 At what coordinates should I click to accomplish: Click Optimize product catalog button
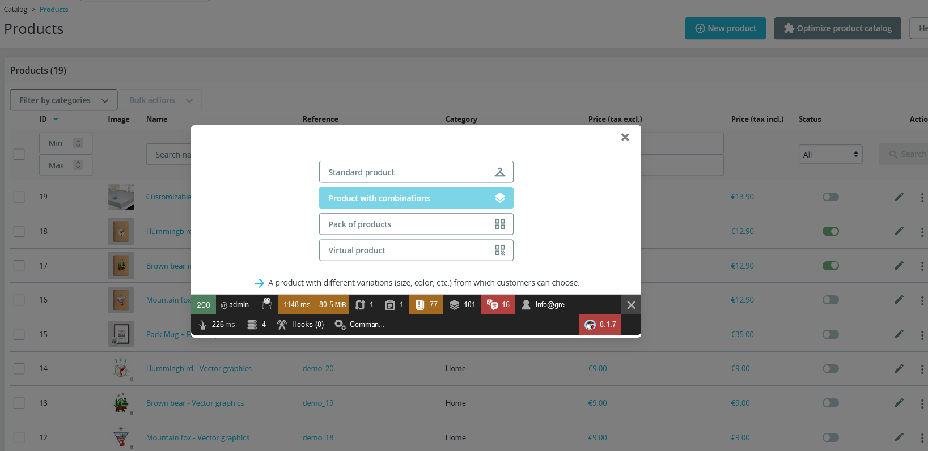coord(837,28)
